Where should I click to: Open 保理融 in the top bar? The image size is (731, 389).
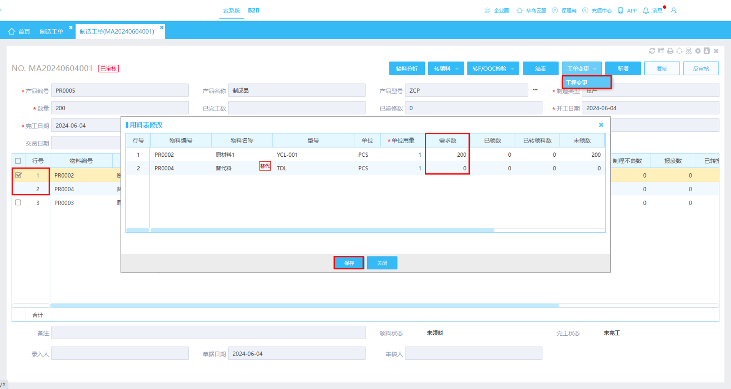(x=564, y=10)
